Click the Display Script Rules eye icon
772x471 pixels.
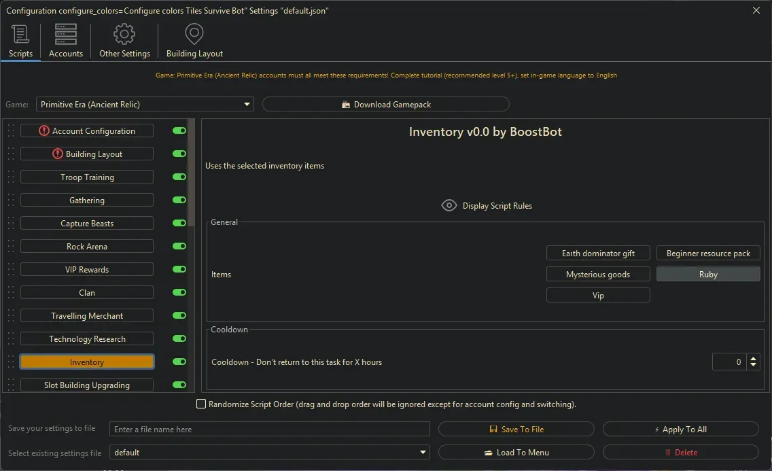(x=449, y=205)
